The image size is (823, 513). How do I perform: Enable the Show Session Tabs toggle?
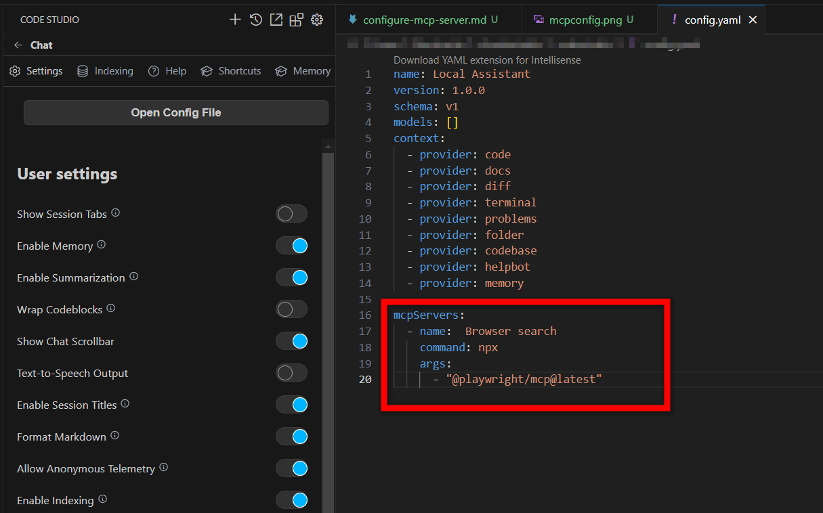click(x=291, y=214)
